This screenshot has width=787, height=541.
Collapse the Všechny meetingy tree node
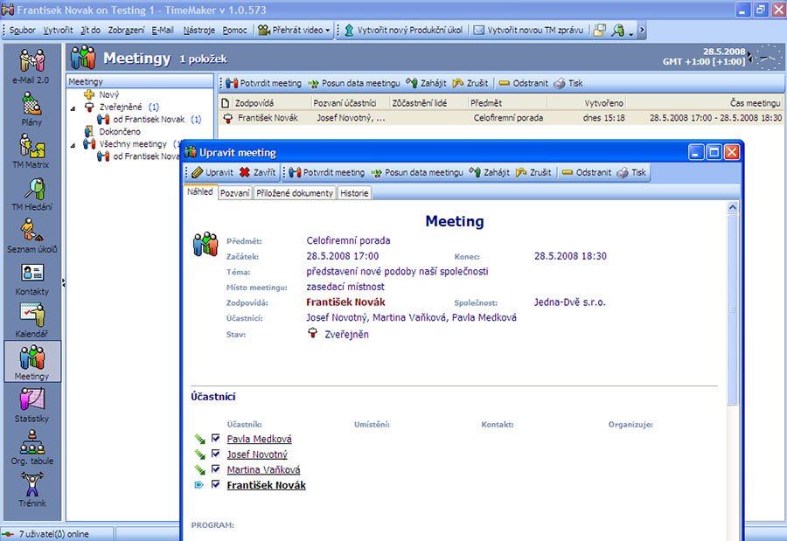click(74, 144)
